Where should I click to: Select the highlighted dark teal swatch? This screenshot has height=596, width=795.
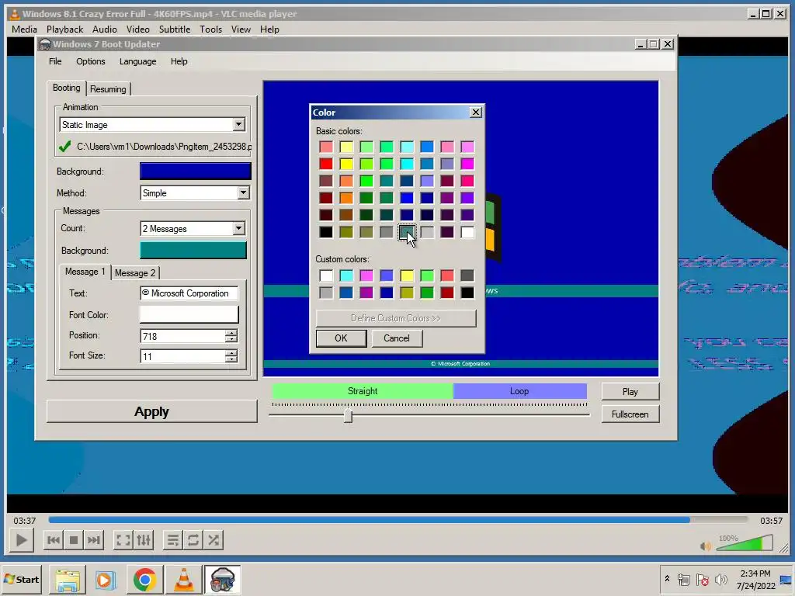point(407,232)
